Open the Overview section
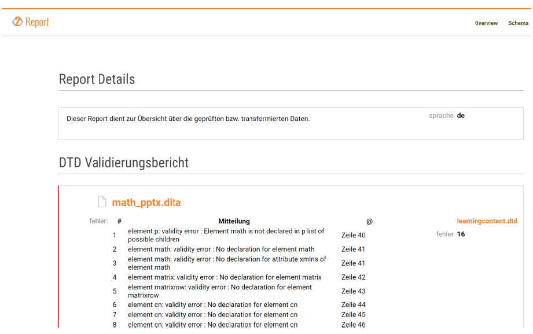The image size is (533, 334). tap(486, 23)
